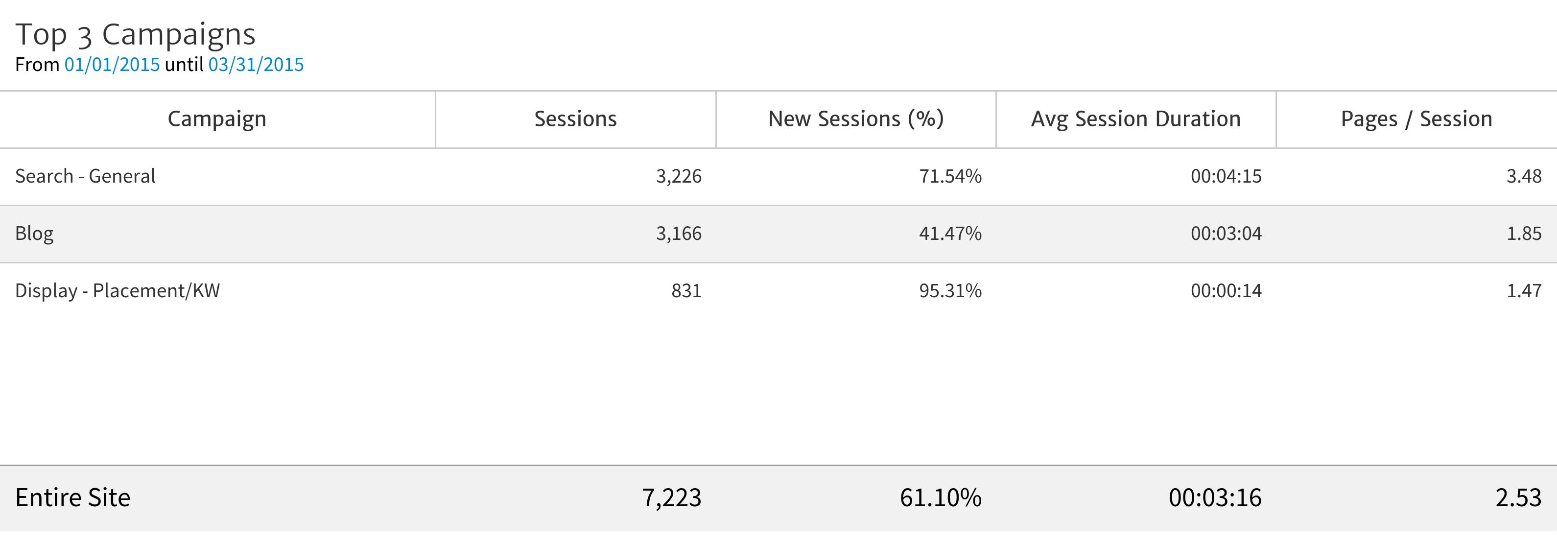Select the Search - General campaign row
This screenshot has width=1557, height=542.
pyautogui.click(x=85, y=176)
